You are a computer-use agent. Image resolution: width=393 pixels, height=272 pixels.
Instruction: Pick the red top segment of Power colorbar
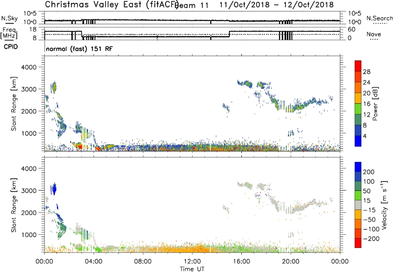358,66
